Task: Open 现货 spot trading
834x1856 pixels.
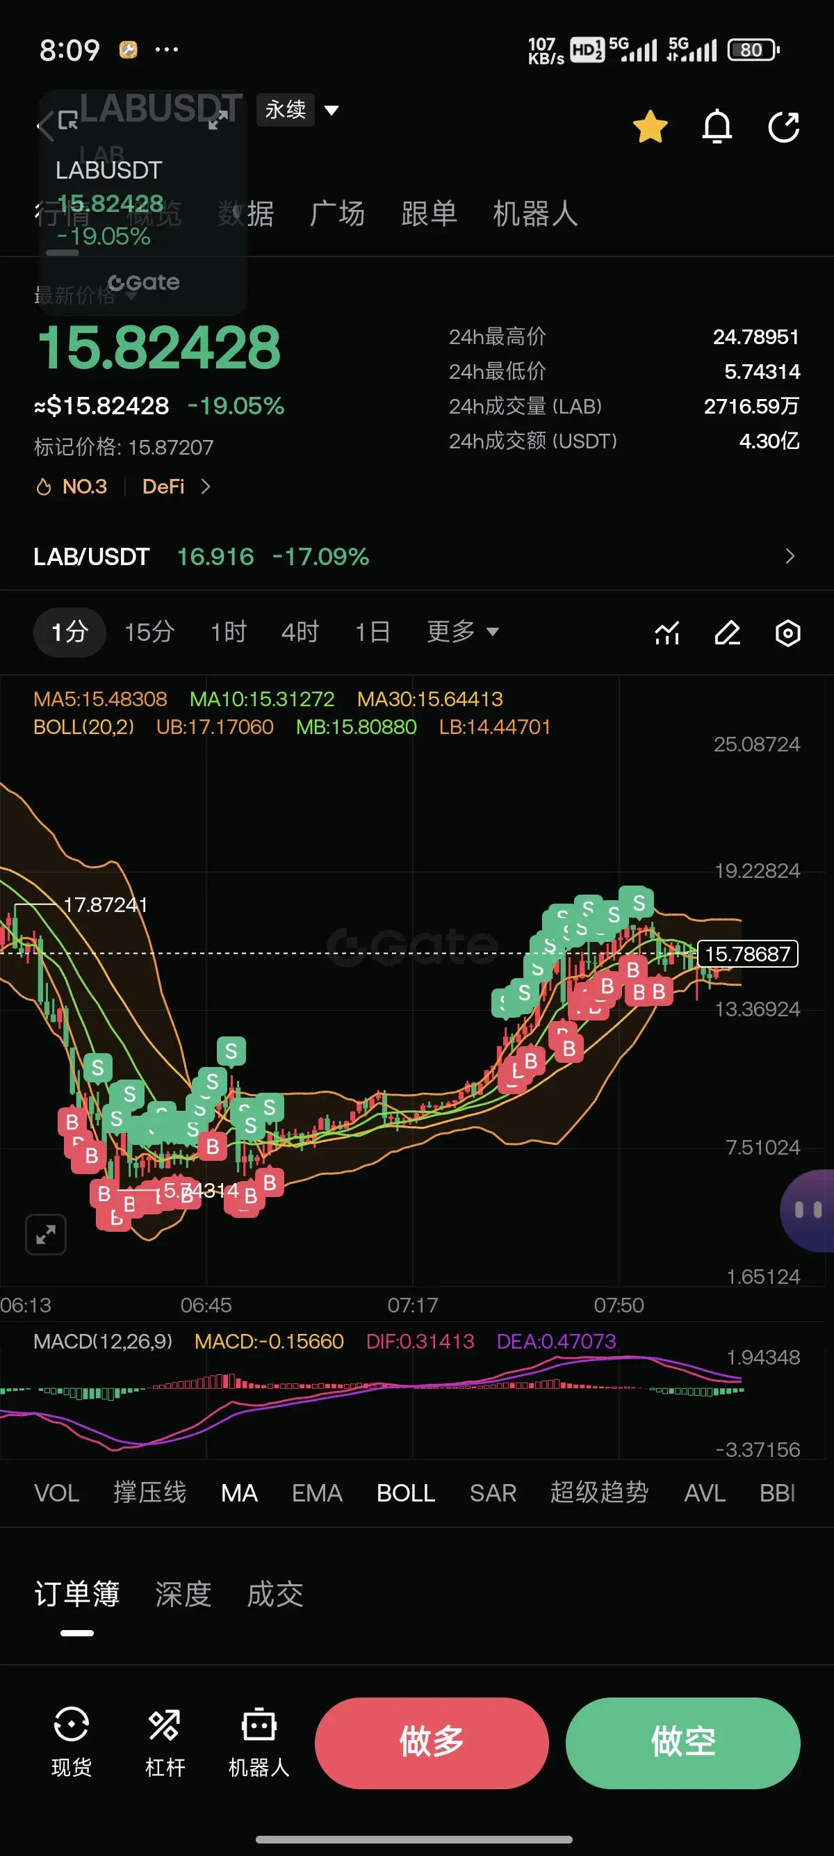Action: (x=72, y=1742)
